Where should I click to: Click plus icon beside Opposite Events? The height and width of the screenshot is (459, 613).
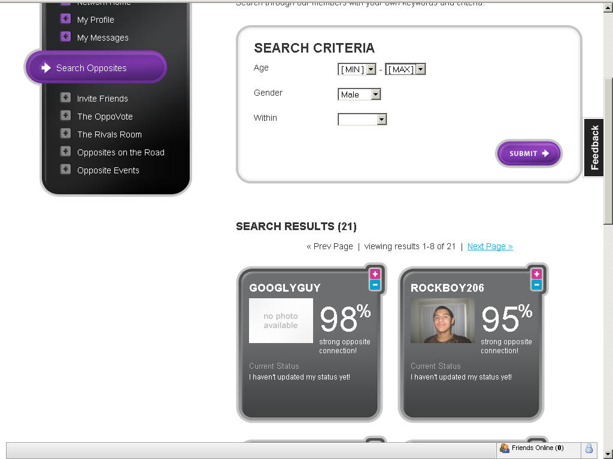coord(65,169)
